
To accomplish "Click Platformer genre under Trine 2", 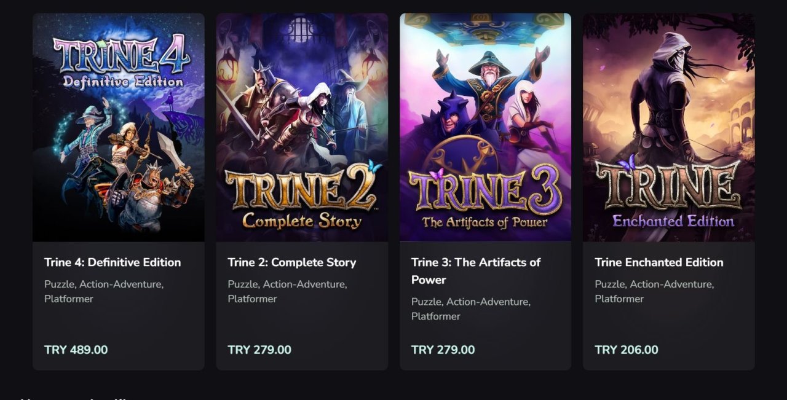I will 252,299.
